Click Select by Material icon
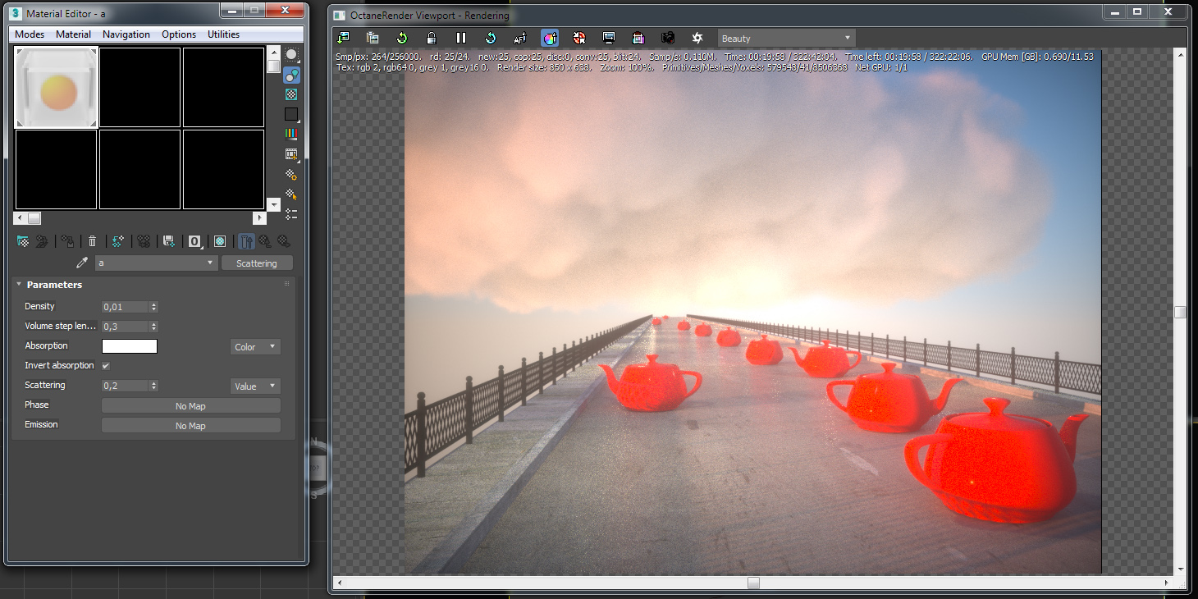 (291, 194)
